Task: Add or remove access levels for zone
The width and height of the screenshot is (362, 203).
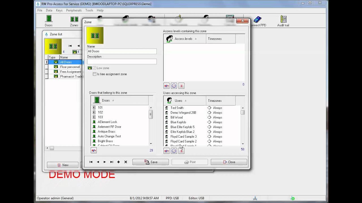Action: 166,86
